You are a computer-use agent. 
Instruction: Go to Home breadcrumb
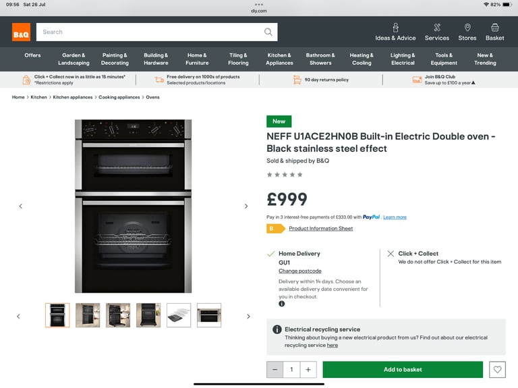point(18,97)
